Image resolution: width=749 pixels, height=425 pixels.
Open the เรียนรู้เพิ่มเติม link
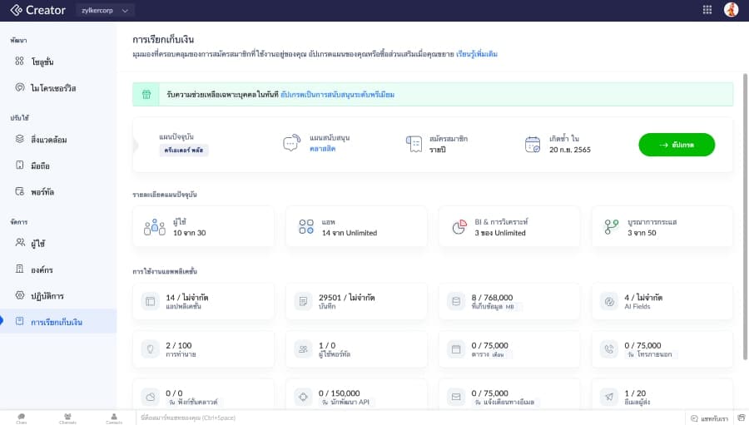(477, 54)
